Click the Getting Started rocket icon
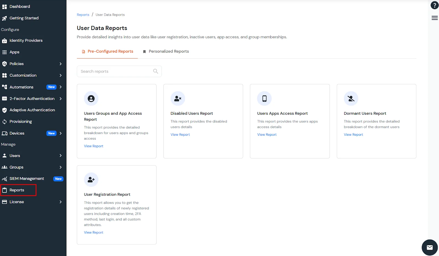 pyautogui.click(x=4, y=18)
